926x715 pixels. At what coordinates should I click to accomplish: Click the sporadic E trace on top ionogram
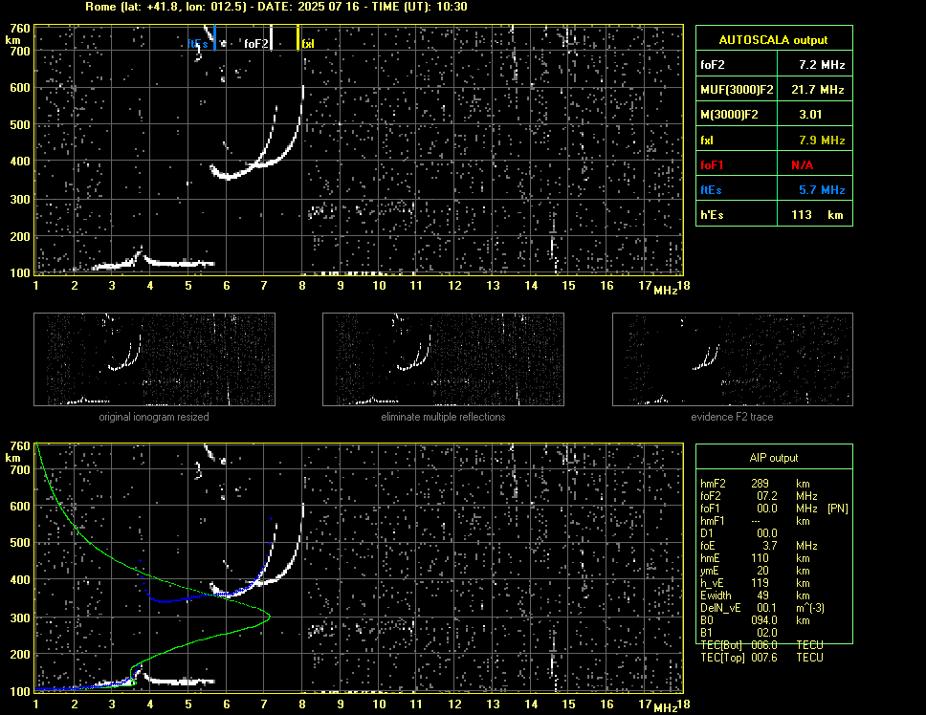tap(177, 264)
